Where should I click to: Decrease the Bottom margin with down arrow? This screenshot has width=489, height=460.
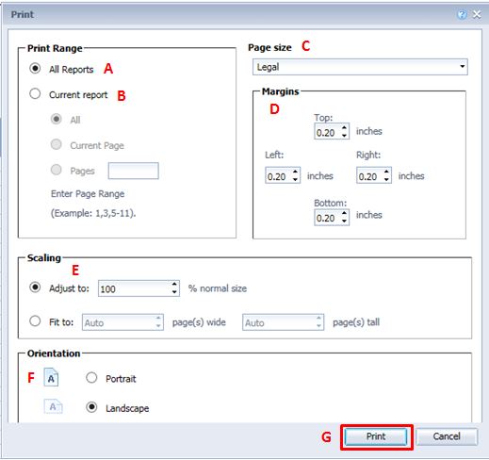pos(344,222)
